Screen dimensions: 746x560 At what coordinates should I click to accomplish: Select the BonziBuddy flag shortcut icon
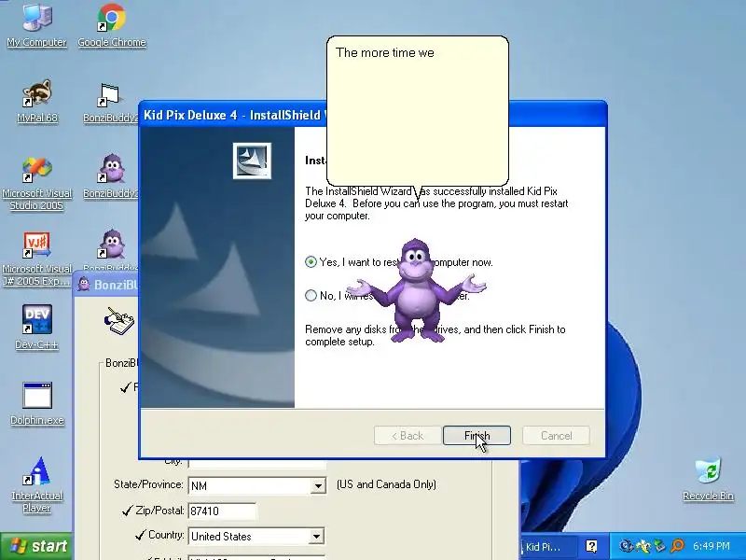(110, 102)
